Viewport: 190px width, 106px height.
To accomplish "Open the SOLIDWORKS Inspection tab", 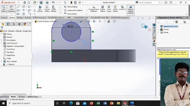I will (x=120, y=18).
